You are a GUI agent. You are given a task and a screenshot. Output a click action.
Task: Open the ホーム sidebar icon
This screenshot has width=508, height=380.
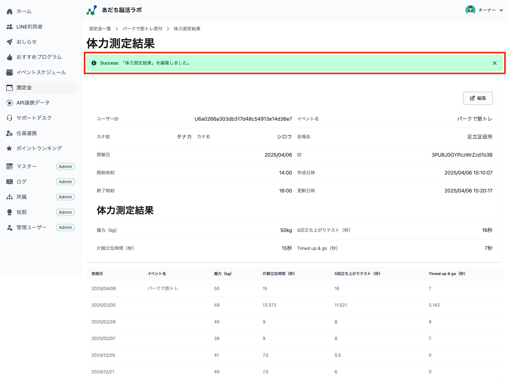(10, 11)
